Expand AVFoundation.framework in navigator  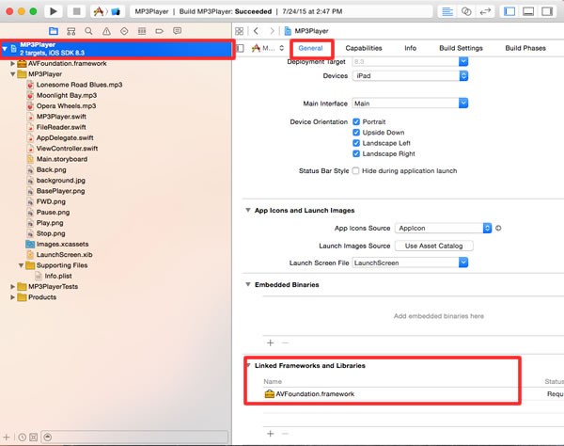[x=12, y=63]
